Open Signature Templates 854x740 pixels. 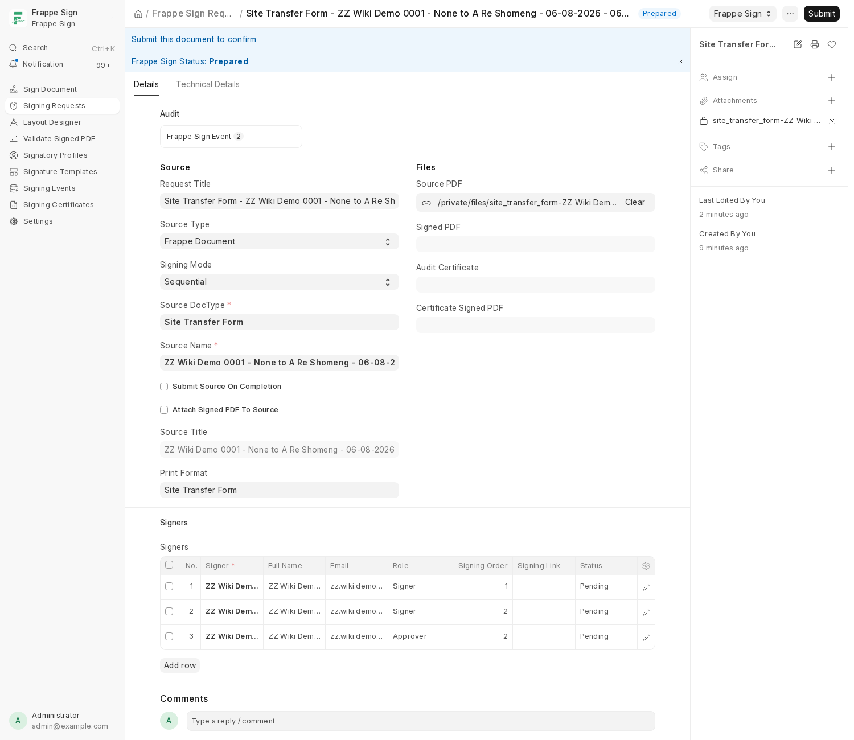63,172
